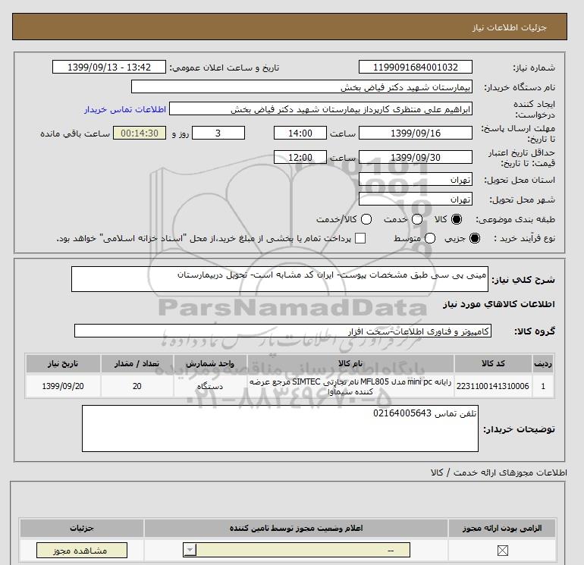The height and width of the screenshot is (565, 584).
Task: Click the delivery province field تهران
Action: tap(416, 179)
